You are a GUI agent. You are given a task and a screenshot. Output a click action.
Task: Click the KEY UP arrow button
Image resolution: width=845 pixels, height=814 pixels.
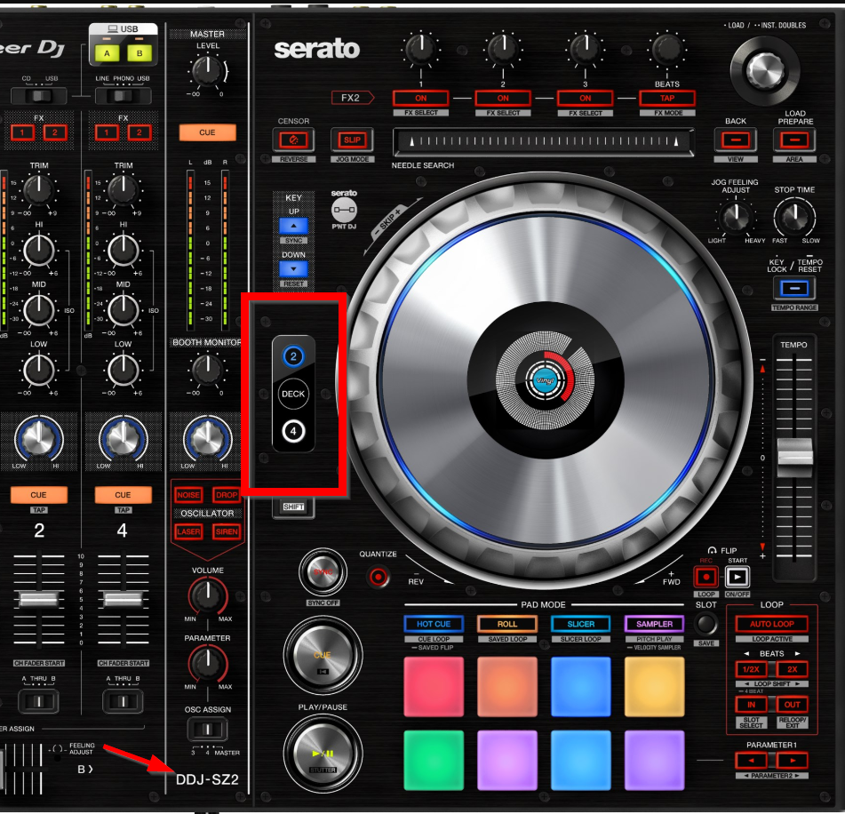pyautogui.click(x=294, y=226)
